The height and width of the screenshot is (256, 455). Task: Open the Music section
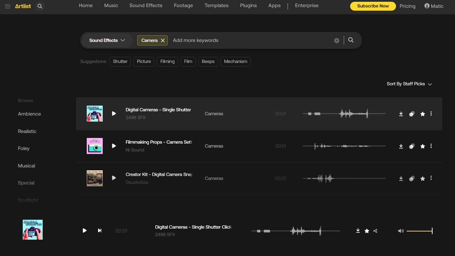[x=111, y=6]
